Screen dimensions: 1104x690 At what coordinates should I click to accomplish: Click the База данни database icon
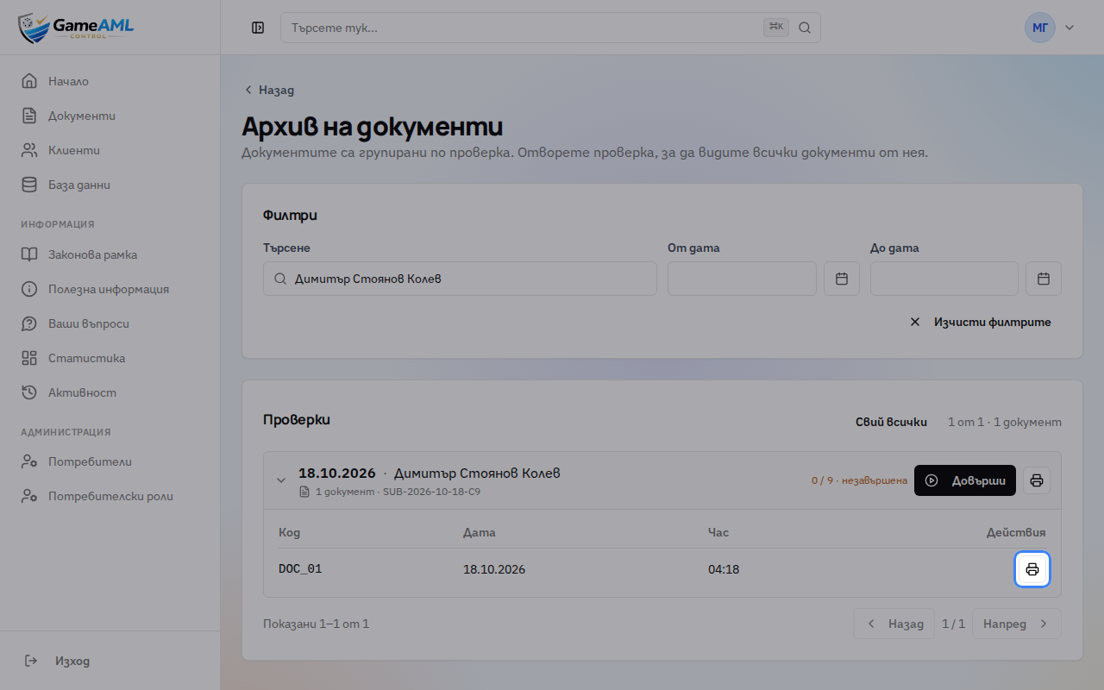point(29,185)
